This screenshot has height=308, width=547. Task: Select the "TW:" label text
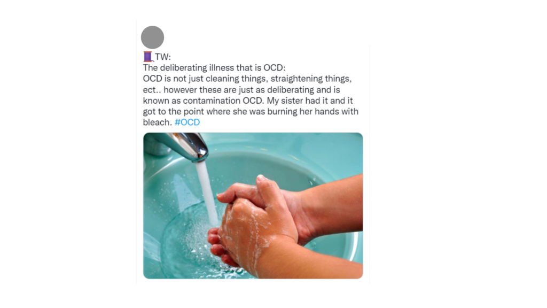click(x=163, y=57)
